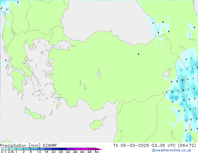198x153 pixels.
Task: Click the 0.1 legend scale label
Action: click(3, 152)
